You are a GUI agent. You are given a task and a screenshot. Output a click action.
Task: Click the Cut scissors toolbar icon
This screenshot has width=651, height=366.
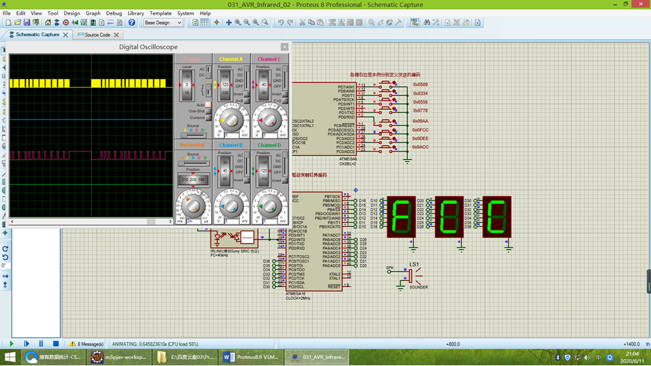pos(302,23)
